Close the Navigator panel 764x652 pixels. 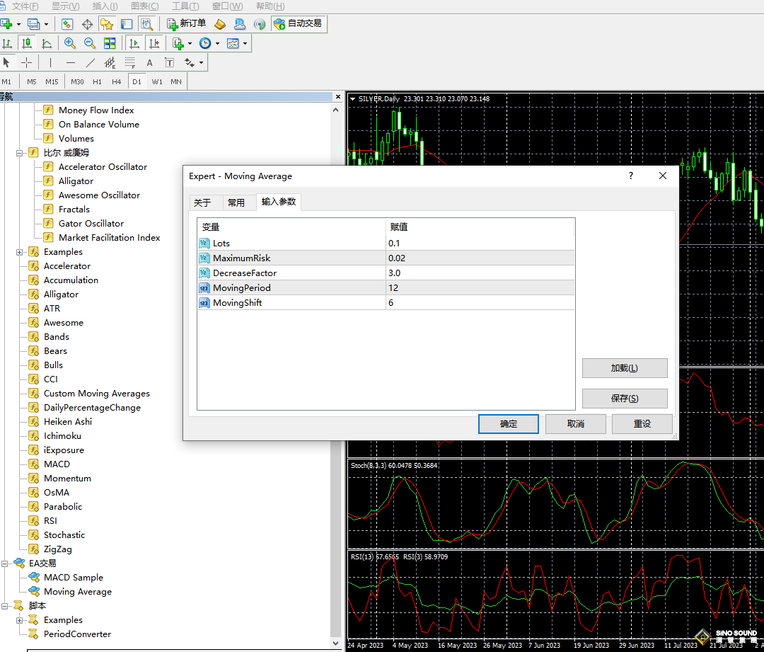tap(337, 96)
